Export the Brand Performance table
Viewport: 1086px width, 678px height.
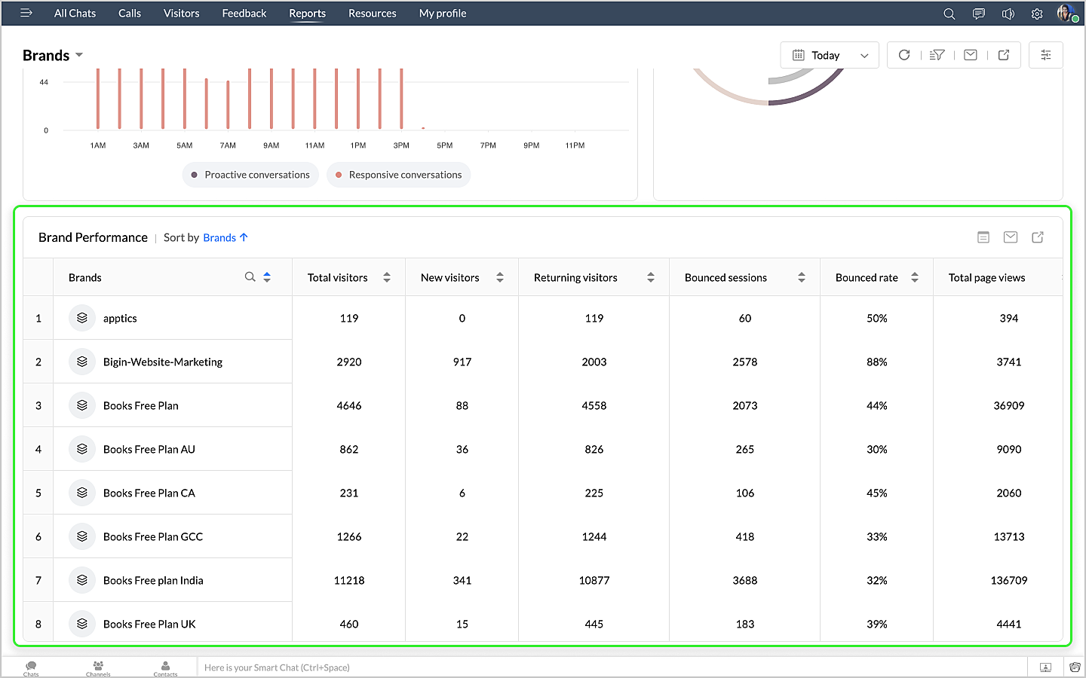tap(1038, 237)
